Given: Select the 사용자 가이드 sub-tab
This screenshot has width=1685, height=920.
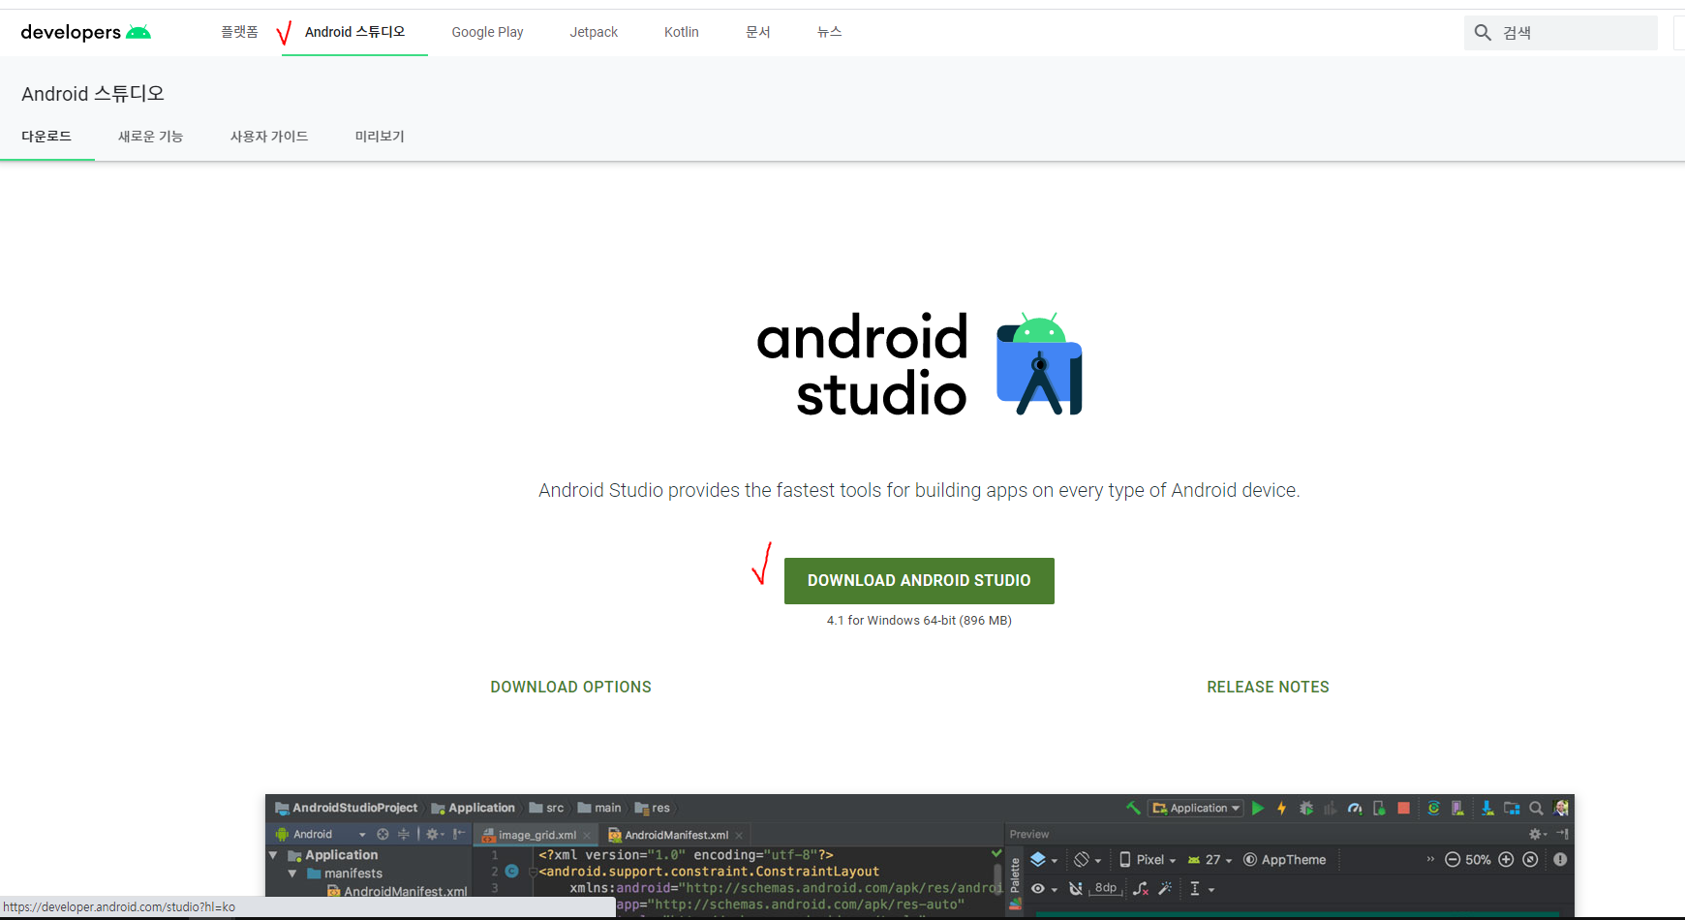Looking at the screenshot, I should coord(269,137).
